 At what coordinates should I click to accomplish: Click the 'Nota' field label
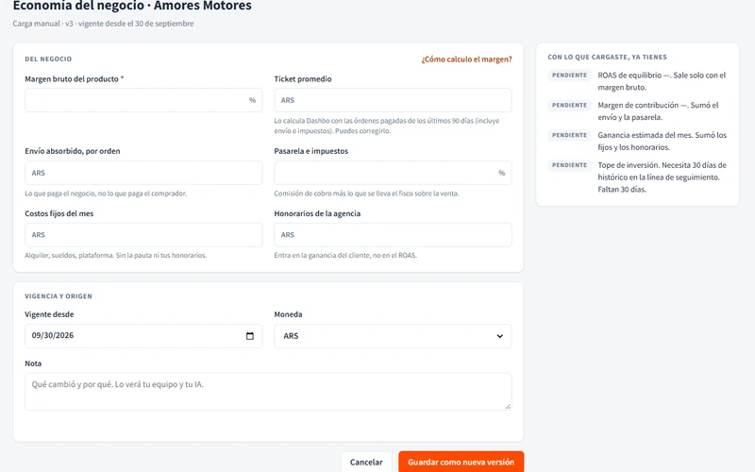(x=33, y=363)
